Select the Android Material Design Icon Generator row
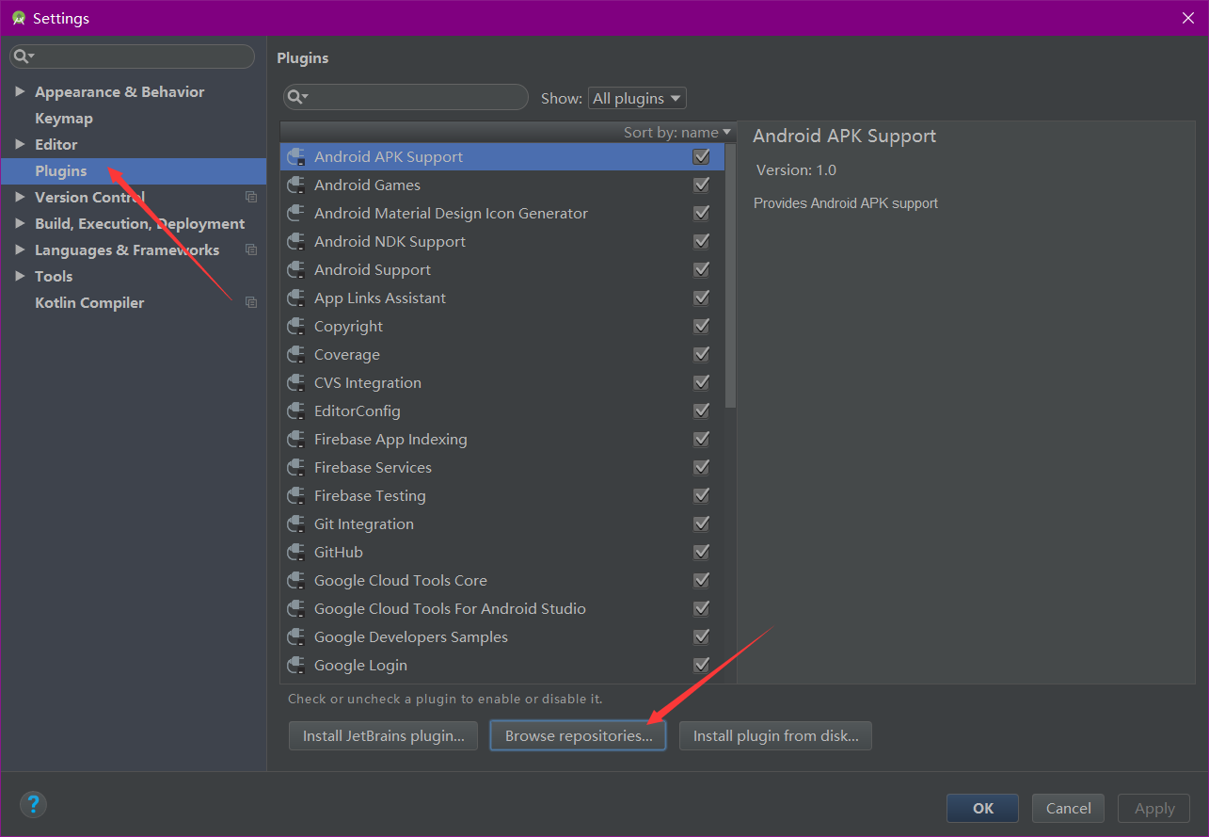The image size is (1209, 837). (x=502, y=214)
